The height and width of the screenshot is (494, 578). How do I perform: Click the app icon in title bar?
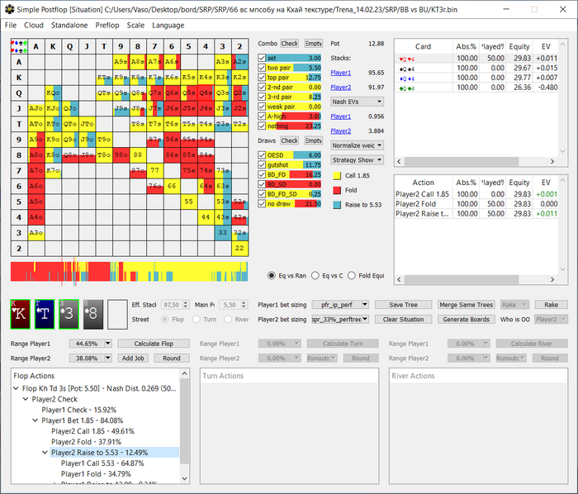(x=9, y=10)
